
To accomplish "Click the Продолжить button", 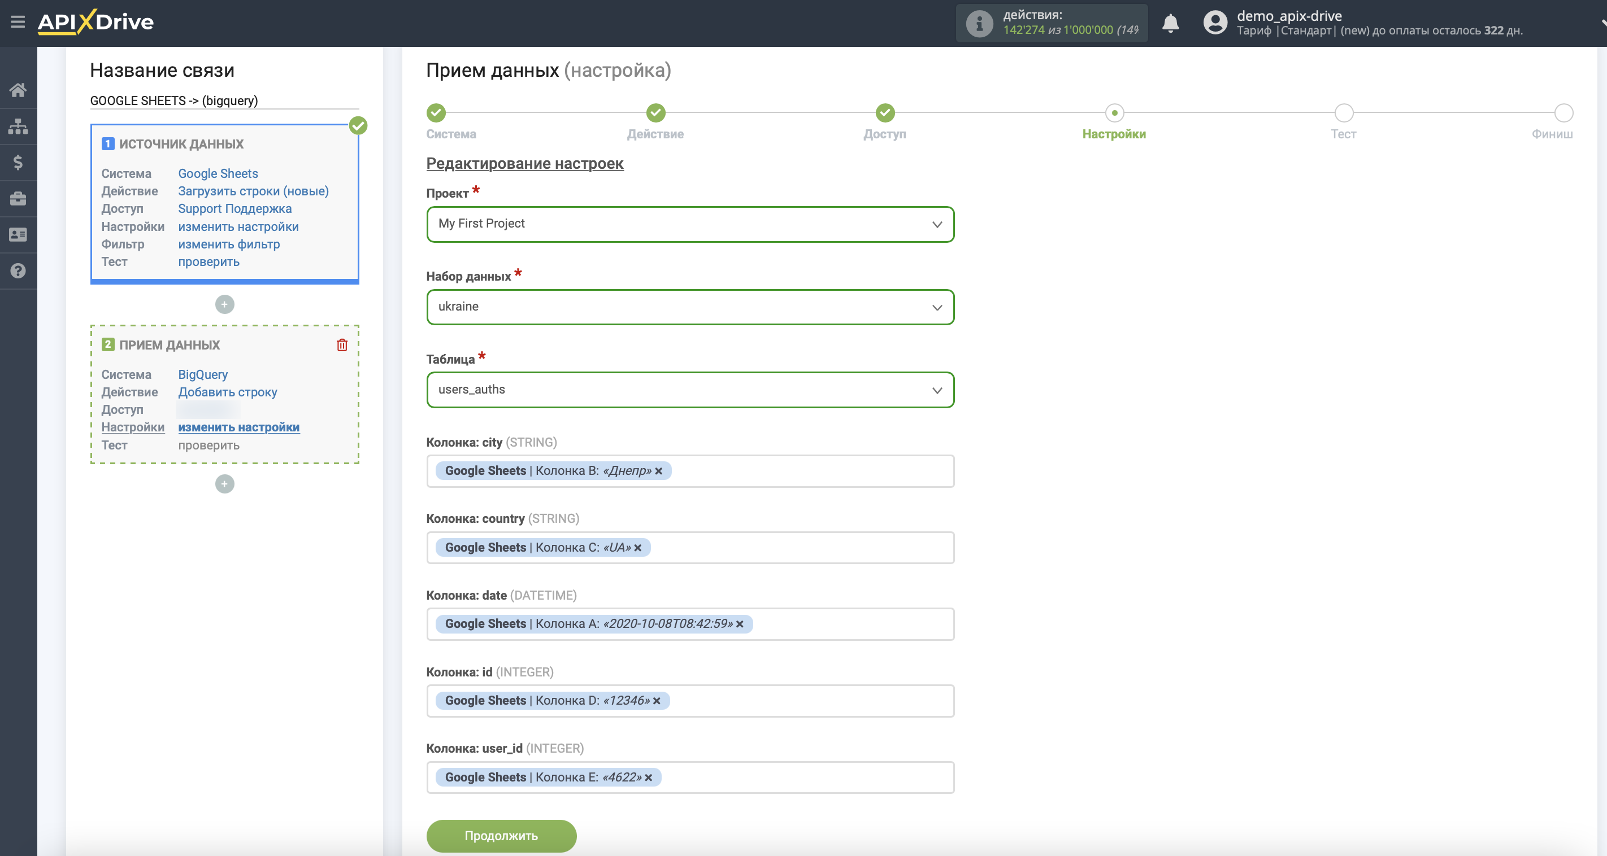I will point(501,836).
